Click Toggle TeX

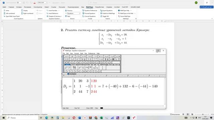[x=105, y=16]
